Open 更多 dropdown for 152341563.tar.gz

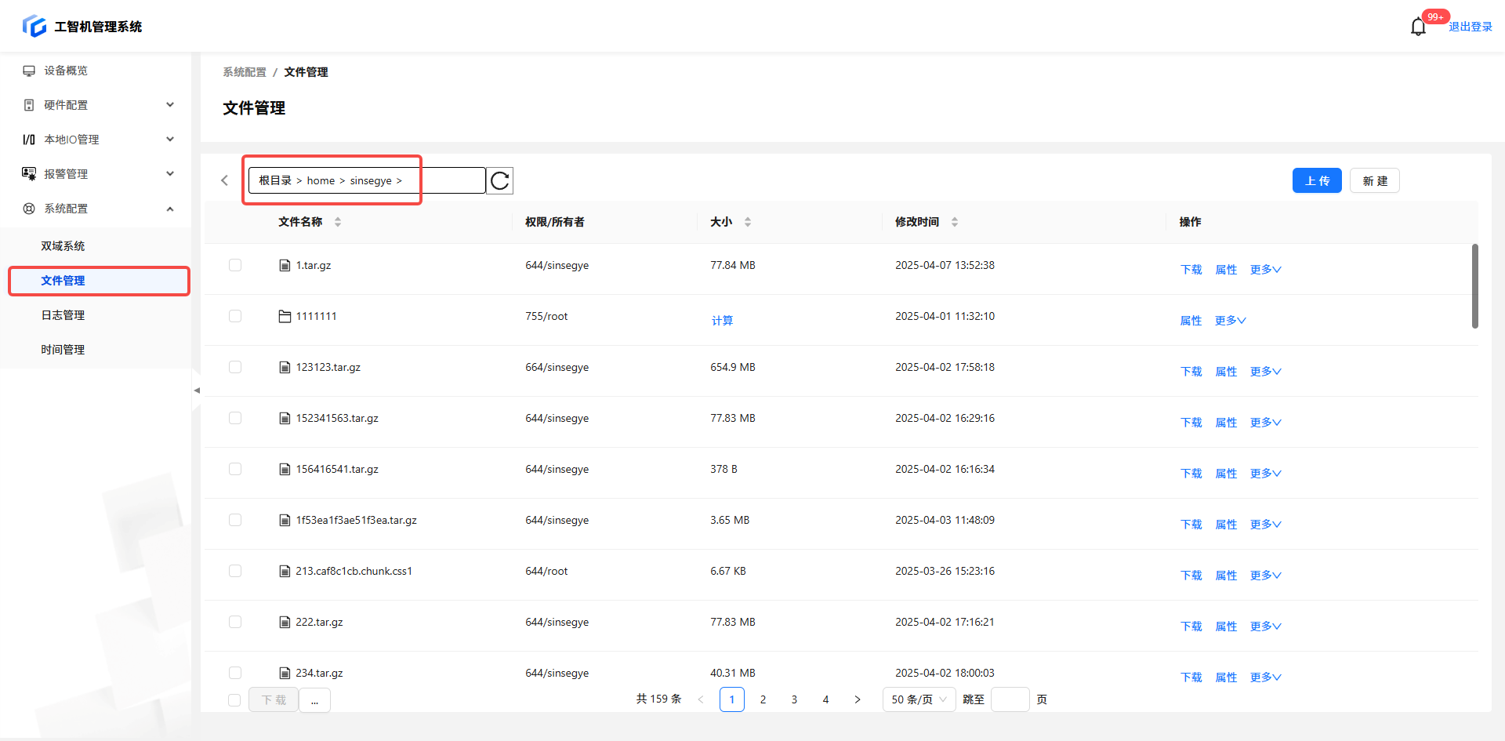[x=1265, y=423]
